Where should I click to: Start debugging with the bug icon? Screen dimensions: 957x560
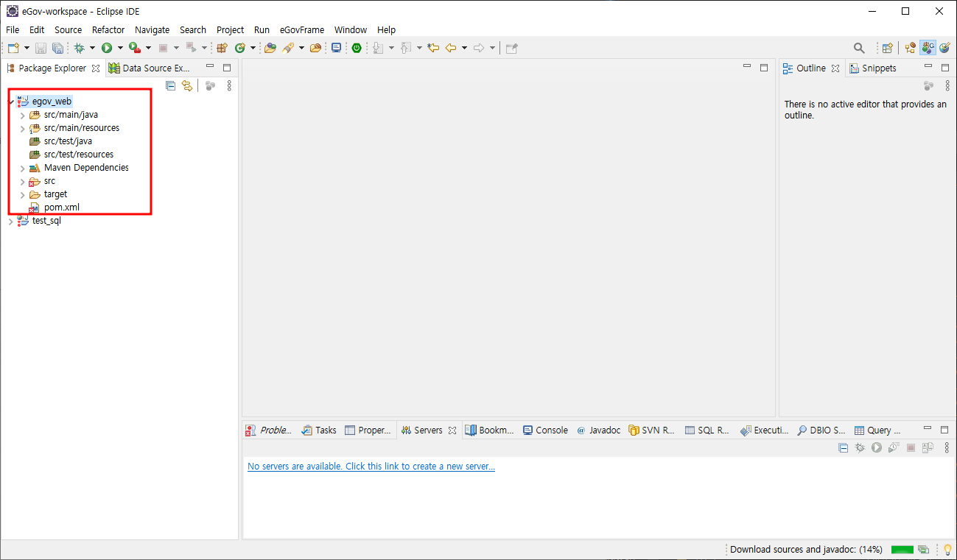pos(79,48)
